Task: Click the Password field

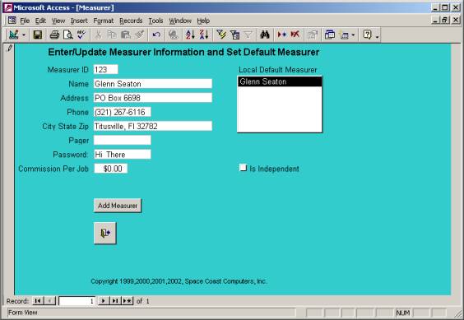Action: coord(123,154)
